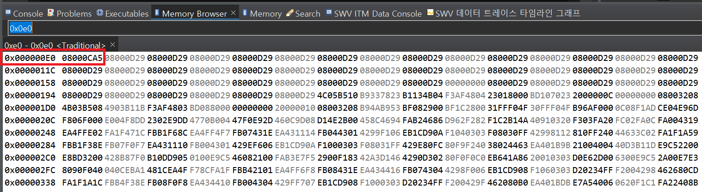Select memory cell 462080B0
Screen dimensions: 702x192
[x=508, y=183]
